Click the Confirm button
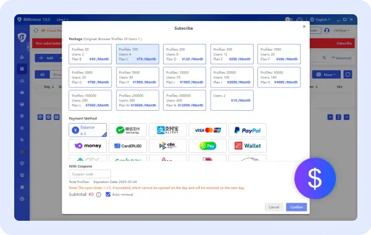This screenshot has height=235, width=371. 296,207
